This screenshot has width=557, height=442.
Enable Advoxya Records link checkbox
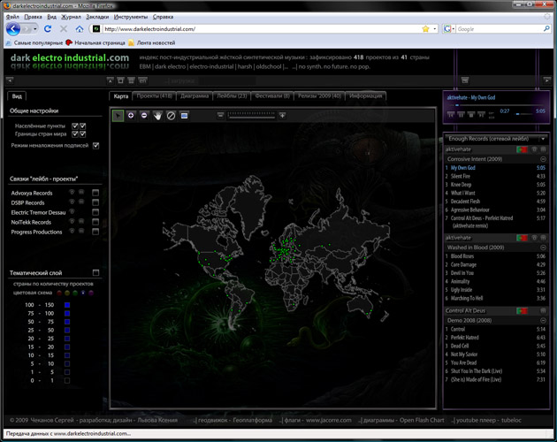(95, 193)
